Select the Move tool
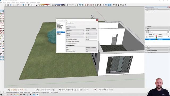The image size is (170, 96). 1,29
